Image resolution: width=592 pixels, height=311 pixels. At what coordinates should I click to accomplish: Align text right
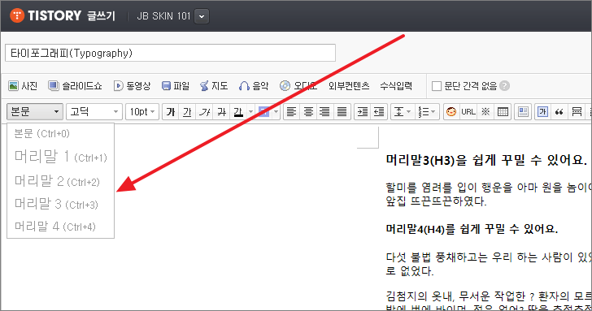click(324, 111)
